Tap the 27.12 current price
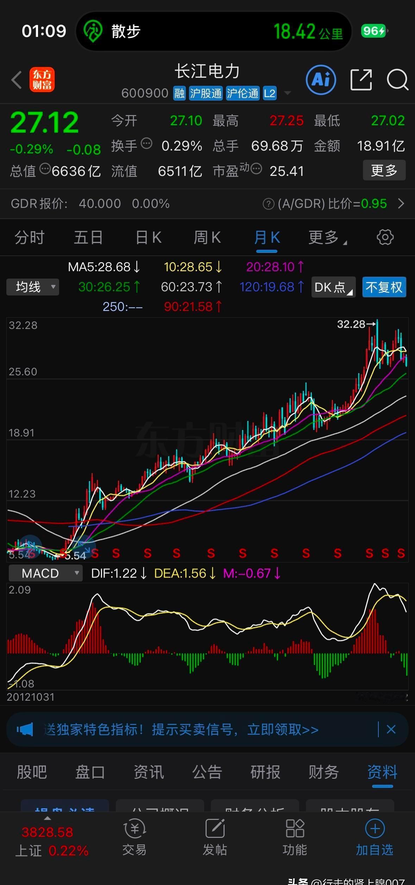415x885 pixels. pos(44,122)
